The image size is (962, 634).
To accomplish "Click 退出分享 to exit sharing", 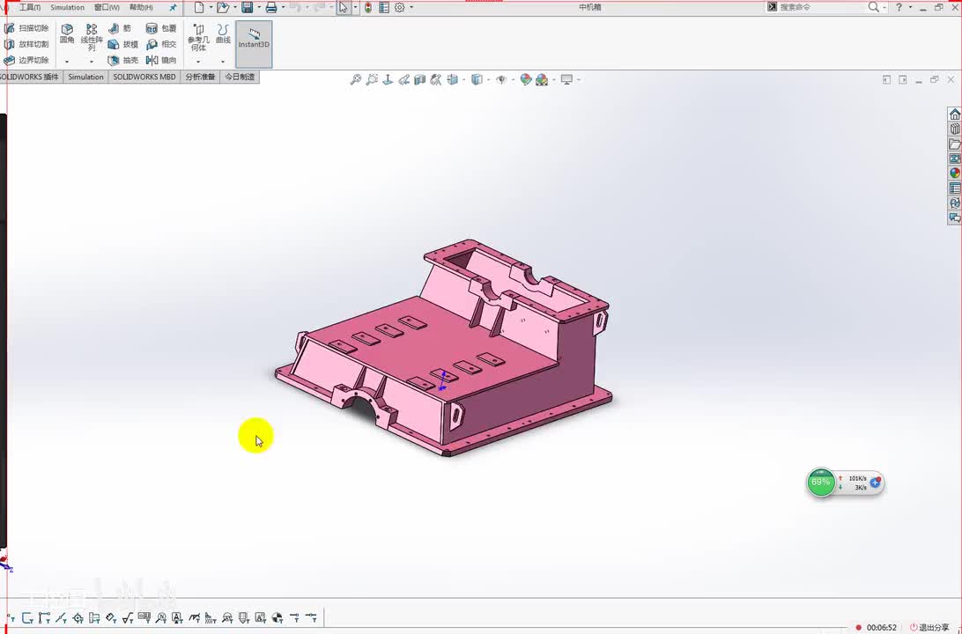I will click(x=929, y=627).
